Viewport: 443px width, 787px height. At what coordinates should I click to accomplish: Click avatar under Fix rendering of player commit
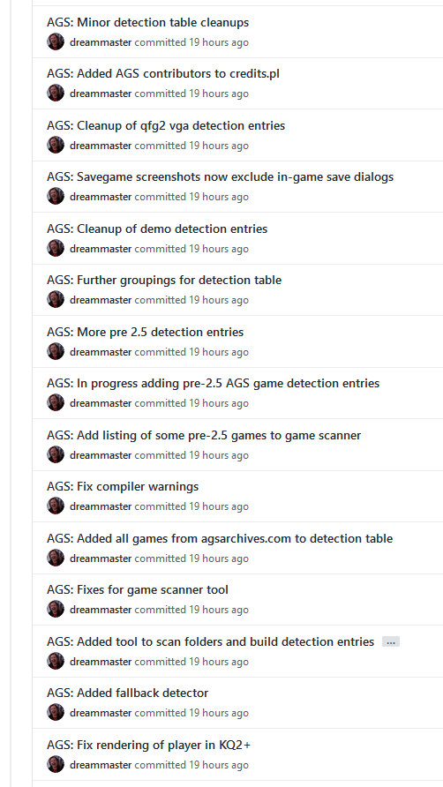click(56, 764)
